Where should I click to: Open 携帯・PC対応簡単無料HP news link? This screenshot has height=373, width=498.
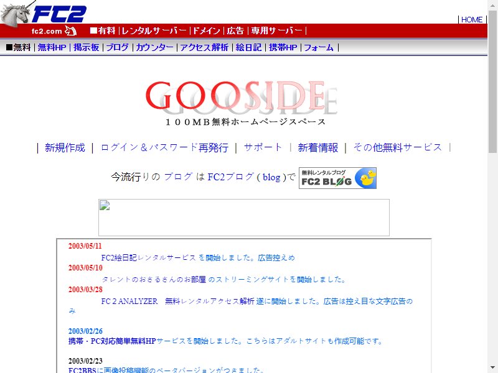(112, 341)
